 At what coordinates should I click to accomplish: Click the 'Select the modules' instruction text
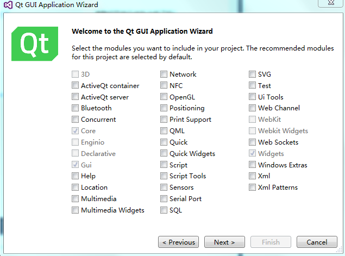(x=203, y=53)
